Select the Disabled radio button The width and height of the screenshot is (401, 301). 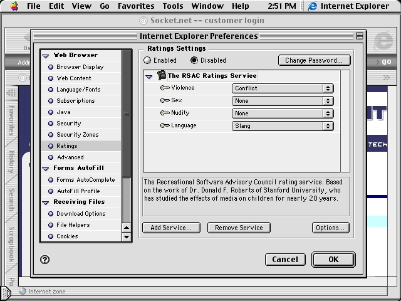pyautogui.click(x=194, y=60)
